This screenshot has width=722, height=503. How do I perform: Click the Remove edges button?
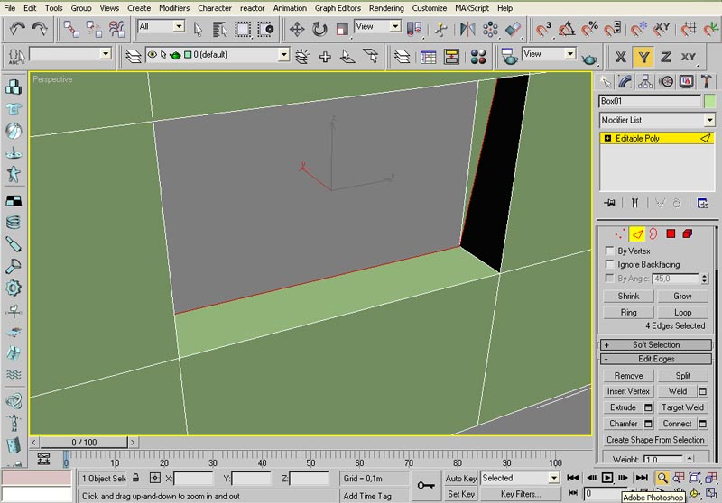pyautogui.click(x=628, y=376)
